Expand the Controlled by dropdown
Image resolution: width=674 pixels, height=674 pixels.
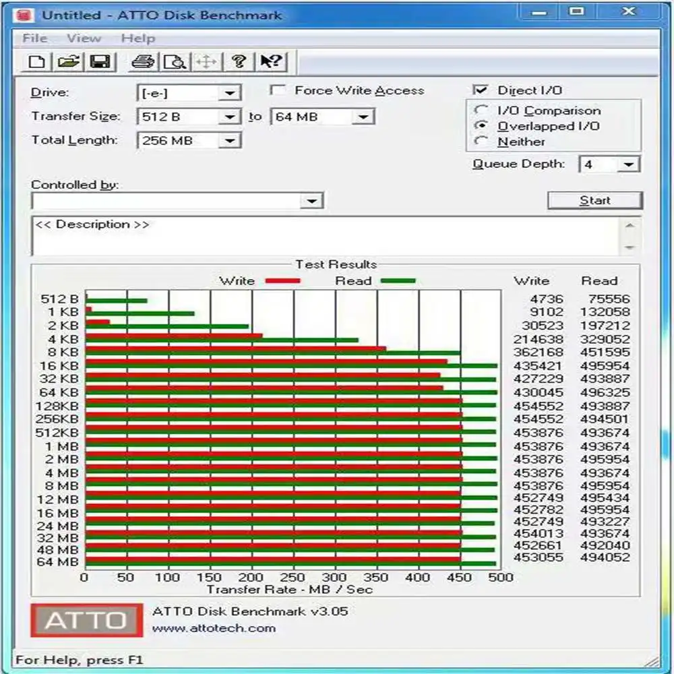(312, 201)
